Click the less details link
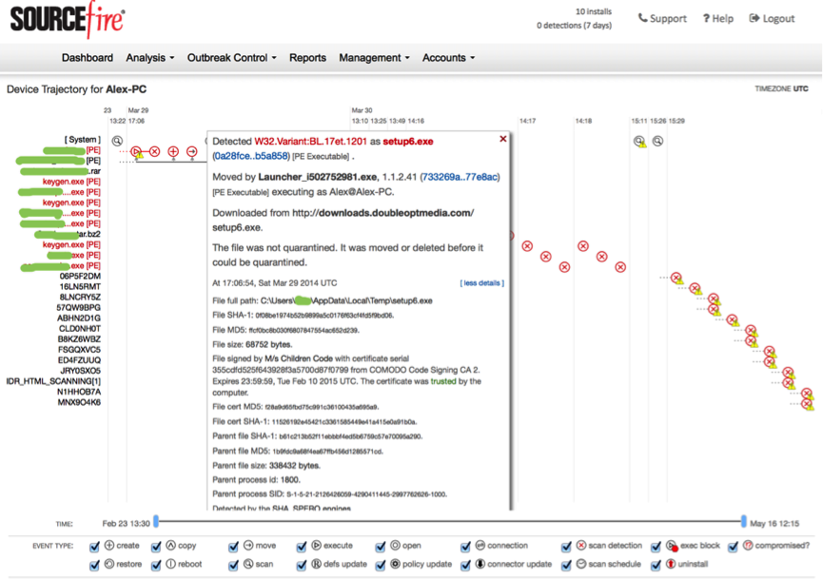The image size is (823, 580). [481, 282]
